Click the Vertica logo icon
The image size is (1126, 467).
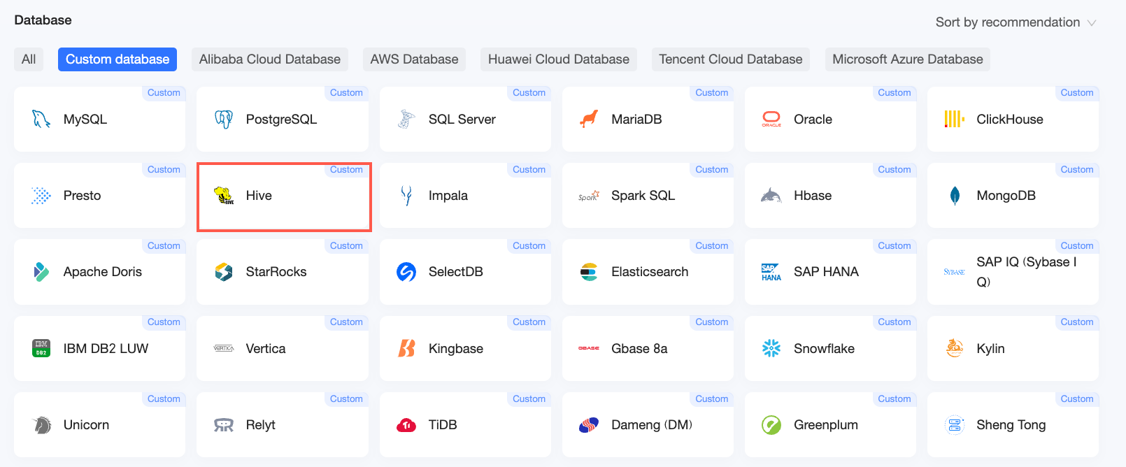pos(224,348)
